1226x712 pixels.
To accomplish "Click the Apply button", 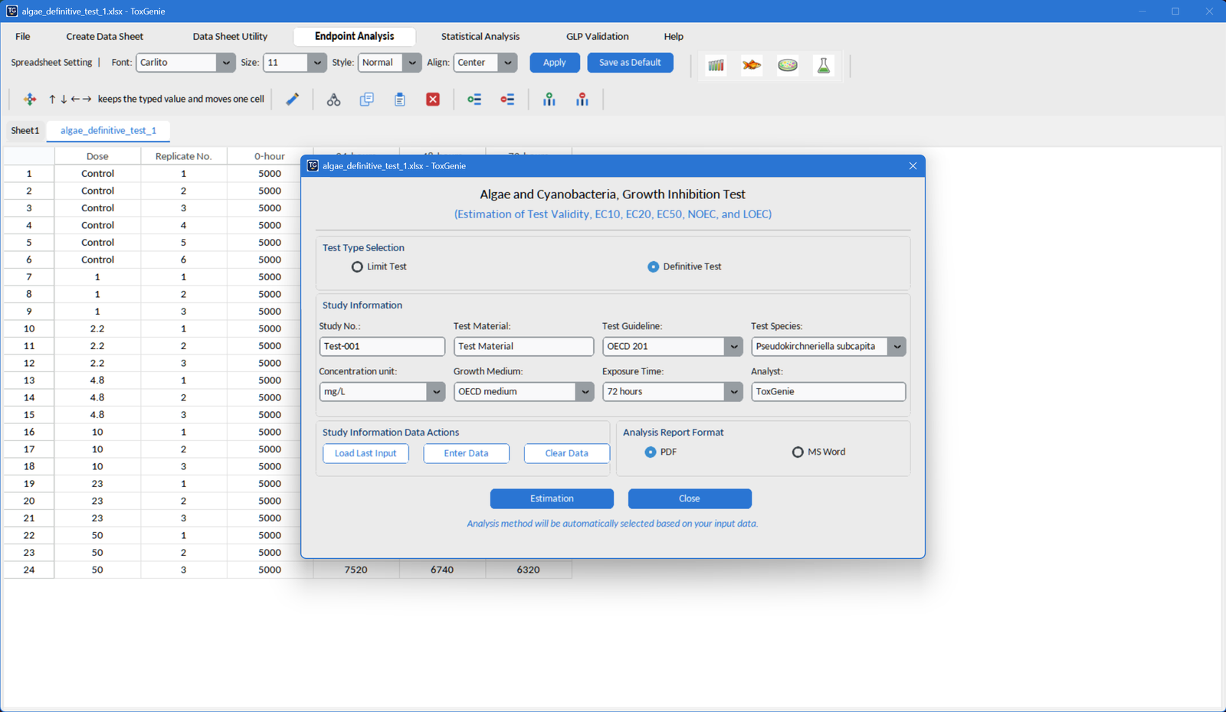I will coord(555,63).
